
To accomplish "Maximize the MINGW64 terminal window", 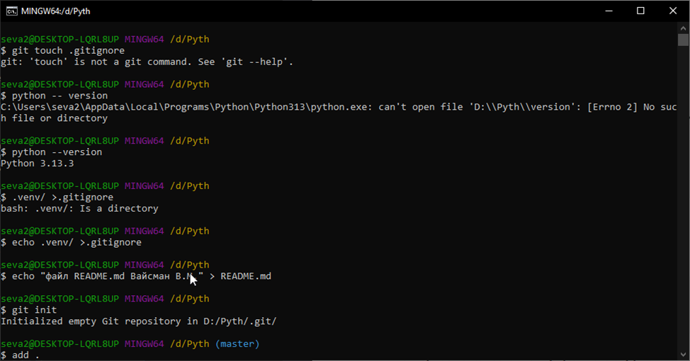I will point(640,11).
